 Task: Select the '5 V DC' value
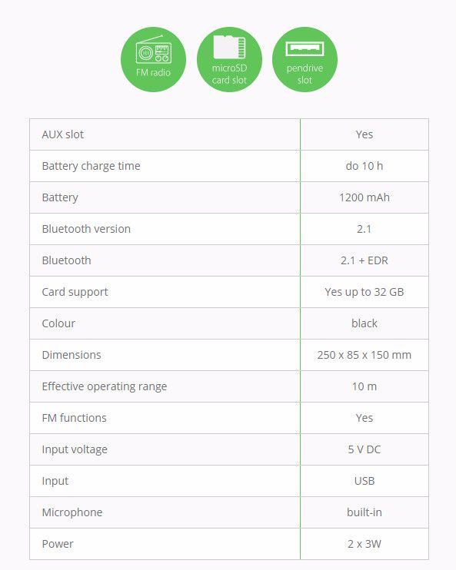(x=364, y=449)
